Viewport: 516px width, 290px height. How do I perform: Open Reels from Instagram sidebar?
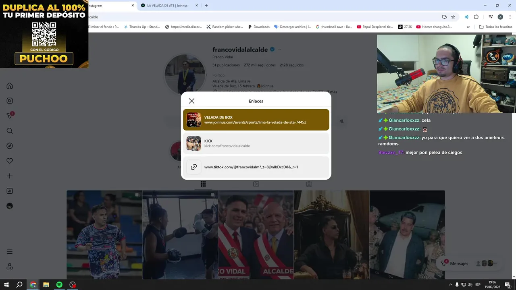(10, 101)
